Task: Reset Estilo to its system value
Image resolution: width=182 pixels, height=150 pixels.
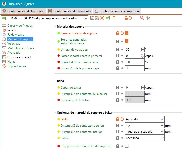Action: [x=122, y=119]
